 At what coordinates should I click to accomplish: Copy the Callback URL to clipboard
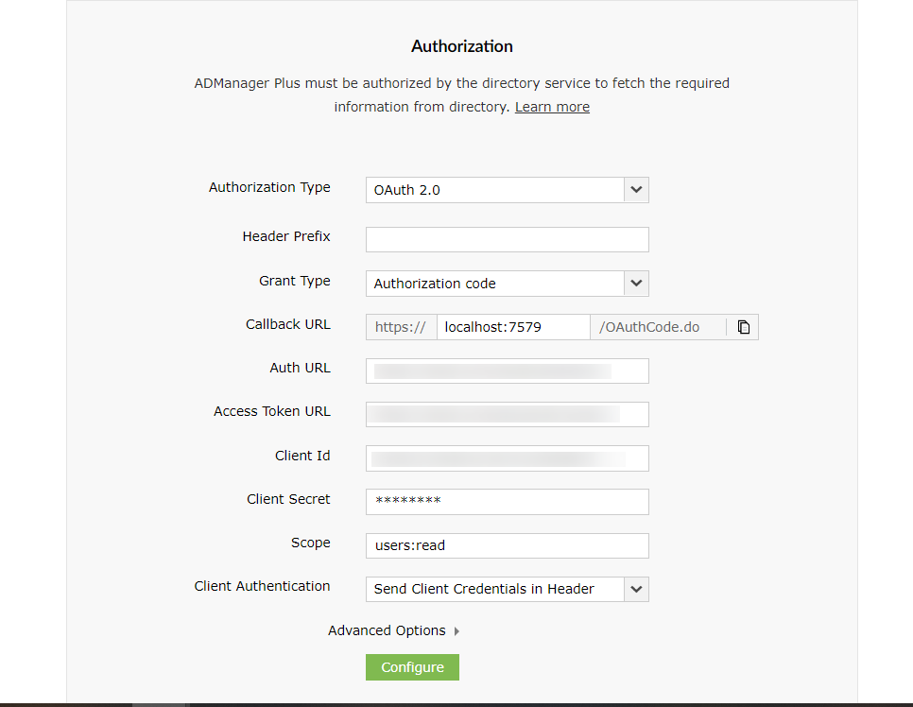pos(744,327)
